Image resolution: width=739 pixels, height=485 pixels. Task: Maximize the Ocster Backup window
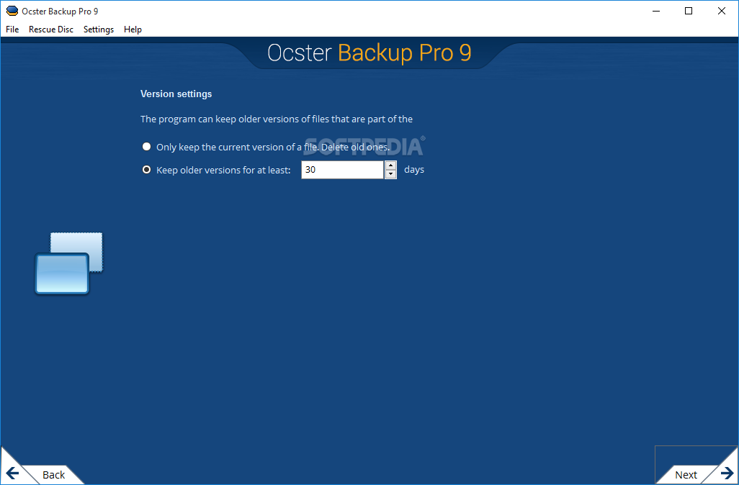[x=689, y=11]
